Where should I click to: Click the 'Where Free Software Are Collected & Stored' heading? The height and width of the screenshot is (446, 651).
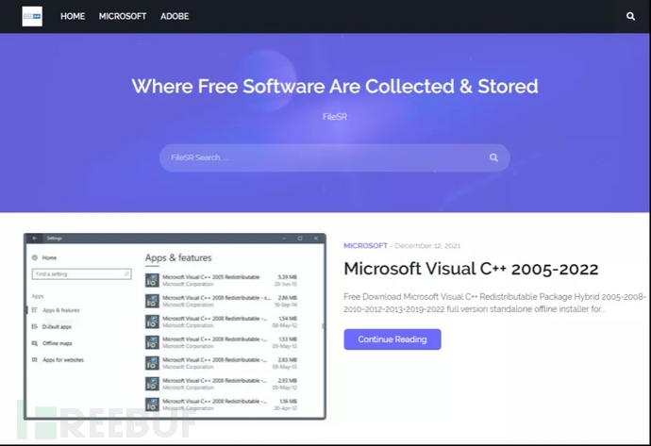pyautogui.click(x=335, y=87)
